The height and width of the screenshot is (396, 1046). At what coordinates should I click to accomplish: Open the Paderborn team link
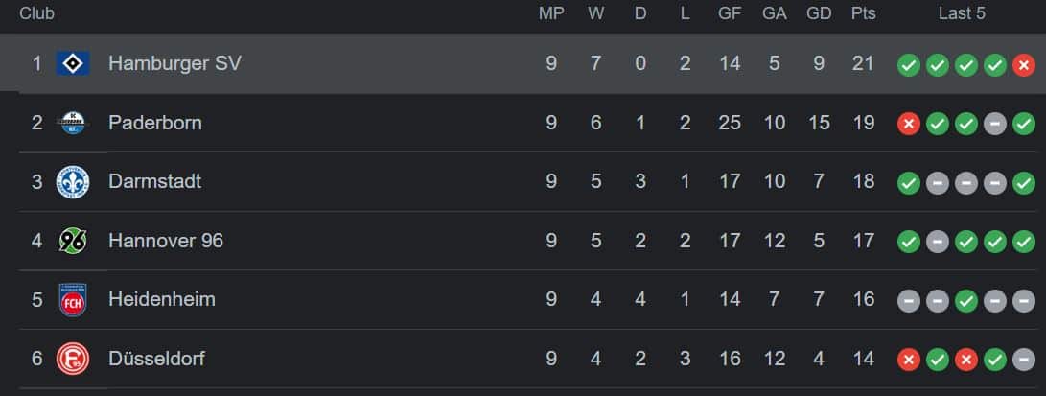pyautogui.click(x=154, y=123)
